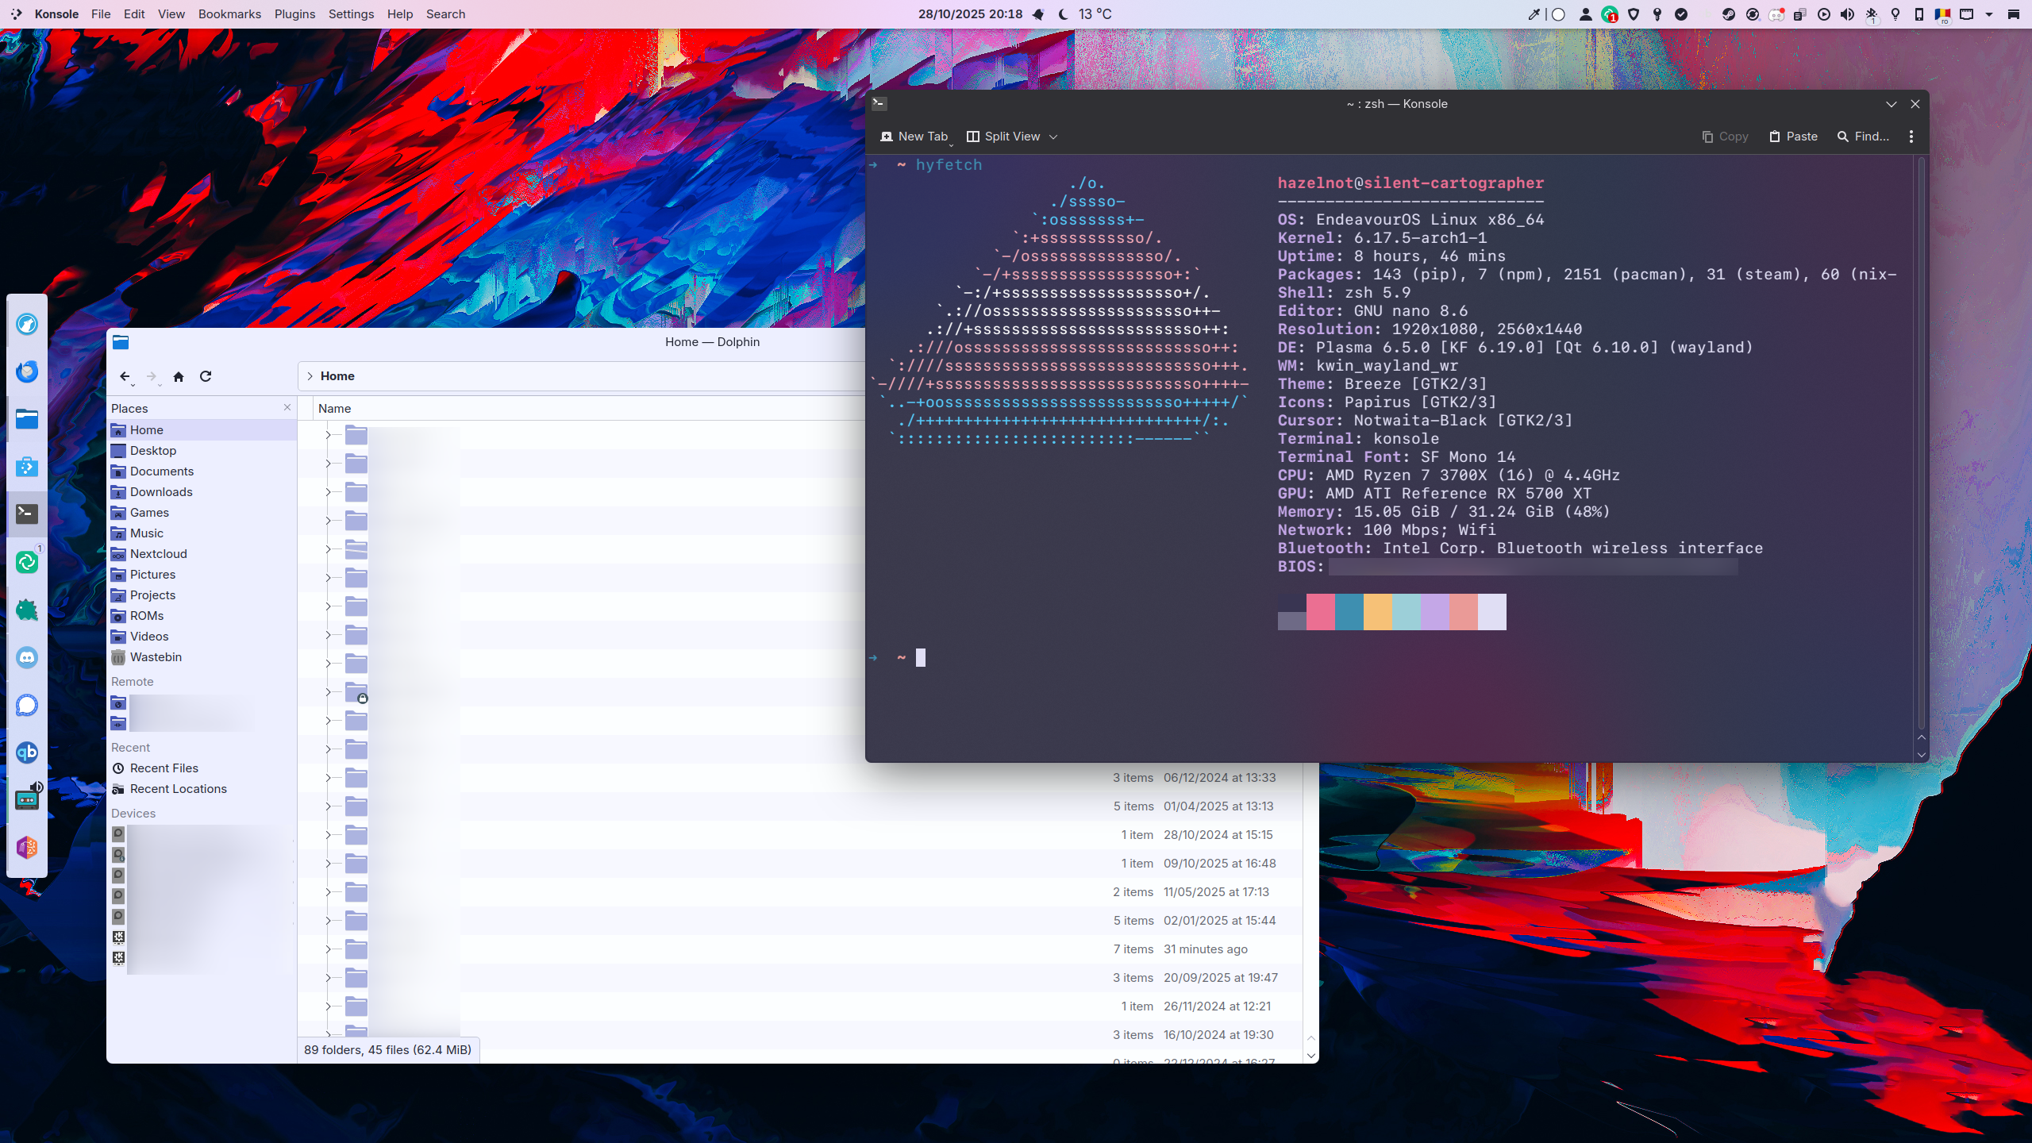
Task: Expand the locked folder's tree arrow
Action: coord(328,692)
